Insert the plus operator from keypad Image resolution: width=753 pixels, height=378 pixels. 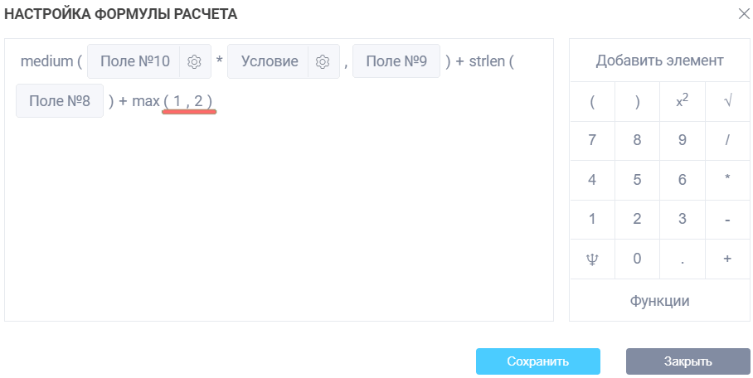[727, 259]
